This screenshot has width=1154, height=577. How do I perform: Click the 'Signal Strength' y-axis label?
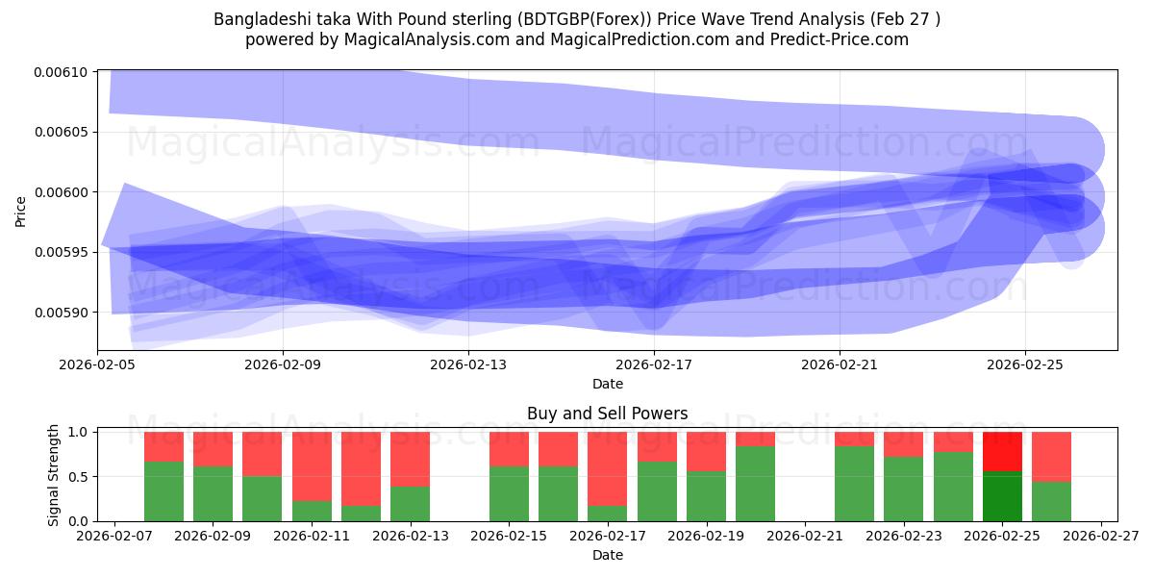(x=54, y=474)
